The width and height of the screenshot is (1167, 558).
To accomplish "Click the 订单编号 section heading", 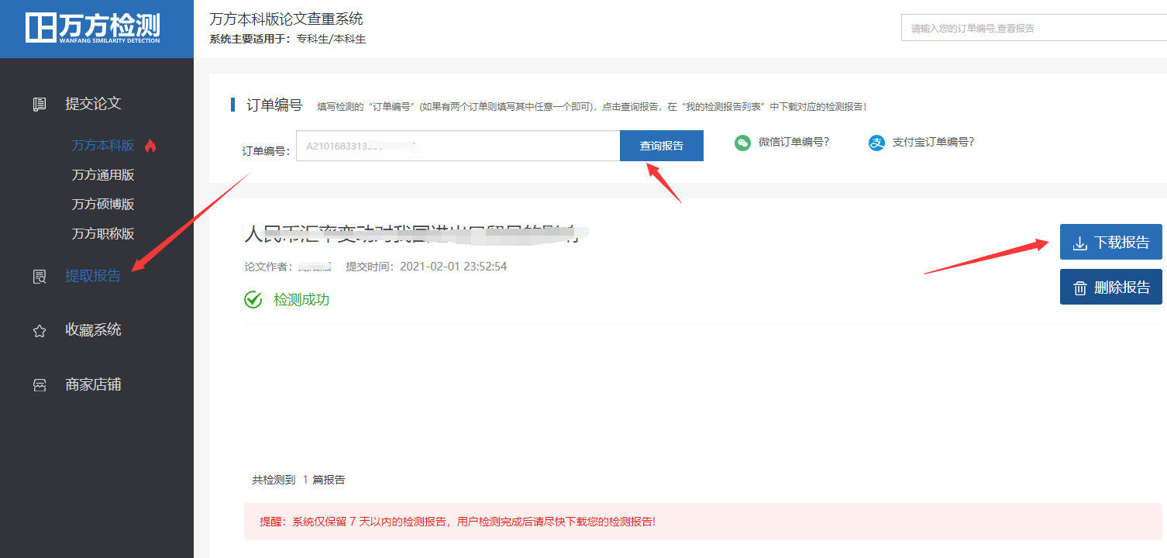I will 274,105.
